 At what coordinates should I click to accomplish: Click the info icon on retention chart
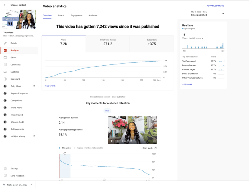(x=65, y=153)
